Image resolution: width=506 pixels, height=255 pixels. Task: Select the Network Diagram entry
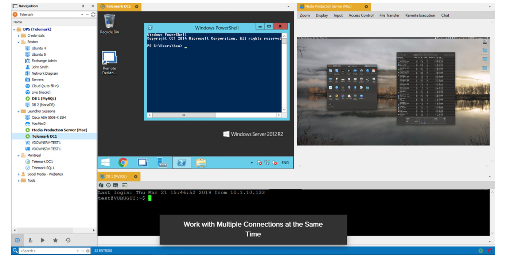[44, 73]
